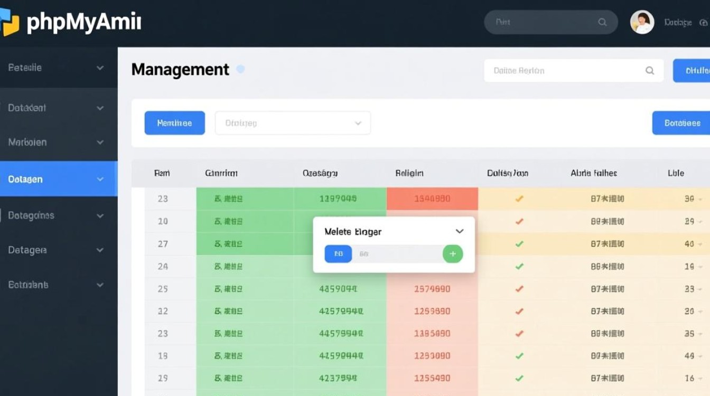
Task: Open the user profile avatar
Action: [x=642, y=22]
